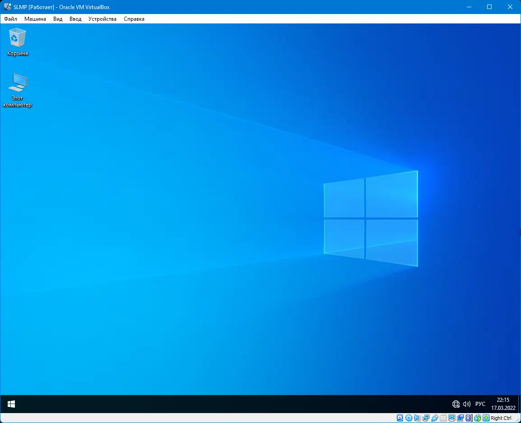This screenshot has height=423, width=521.
Task: Click the guest volume speaker icon
Action: (466, 404)
